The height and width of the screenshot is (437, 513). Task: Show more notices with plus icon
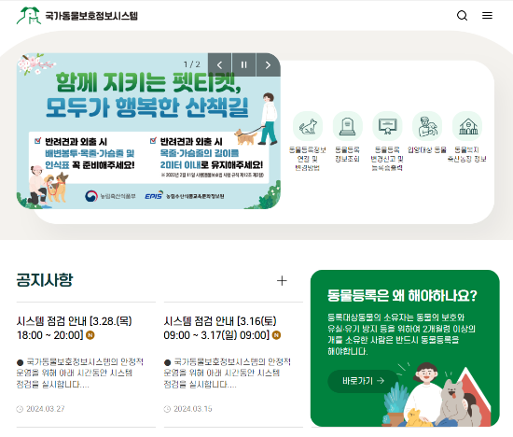click(x=282, y=281)
